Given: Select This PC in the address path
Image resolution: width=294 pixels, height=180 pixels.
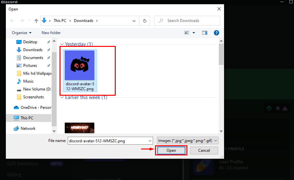Looking at the screenshot, I should (x=60, y=21).
